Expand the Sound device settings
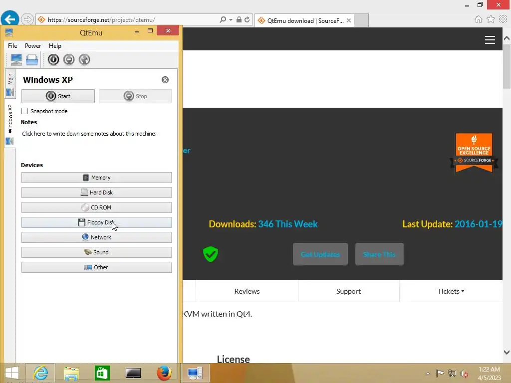511x383 pixels. pos(96,252)
